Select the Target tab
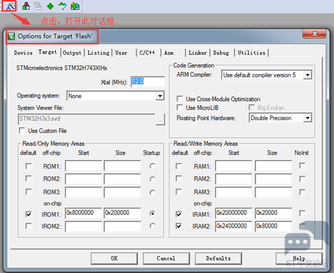The height and width of the screenshot is (273, 334). [48, 52]
